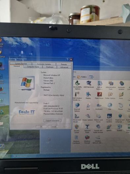Open the System icon in Control Panel
This screenshot has width=130, height=174.
click(120, 128)
